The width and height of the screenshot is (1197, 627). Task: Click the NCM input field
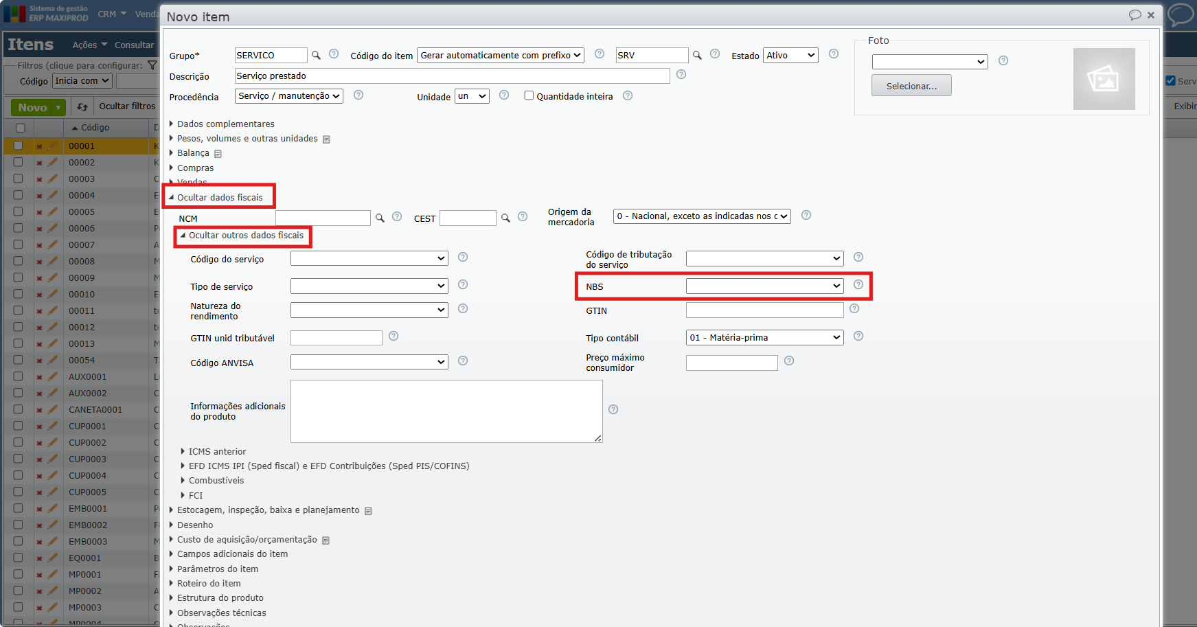[x=323, y=218]
